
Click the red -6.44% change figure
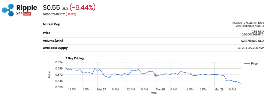click(82, 8)
